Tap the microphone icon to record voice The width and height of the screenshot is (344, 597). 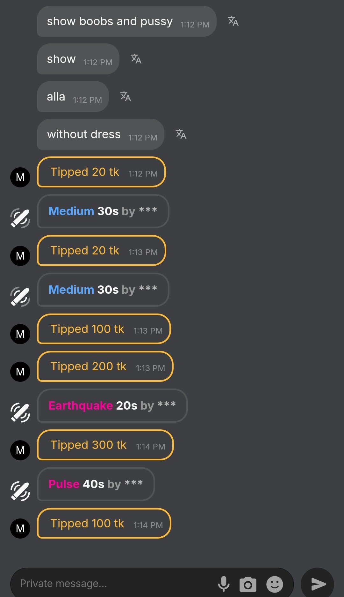[224, 584]
